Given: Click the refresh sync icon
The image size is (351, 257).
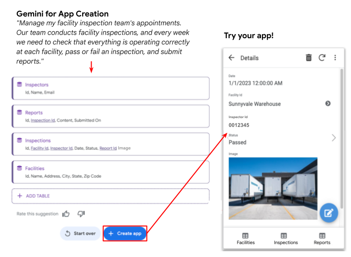Looking at the screenshot, I should click(x=322, y=58).
